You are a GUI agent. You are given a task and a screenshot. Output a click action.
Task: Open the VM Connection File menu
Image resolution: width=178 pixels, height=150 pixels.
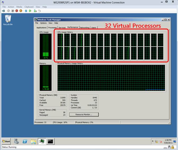(x=4, y=7)
